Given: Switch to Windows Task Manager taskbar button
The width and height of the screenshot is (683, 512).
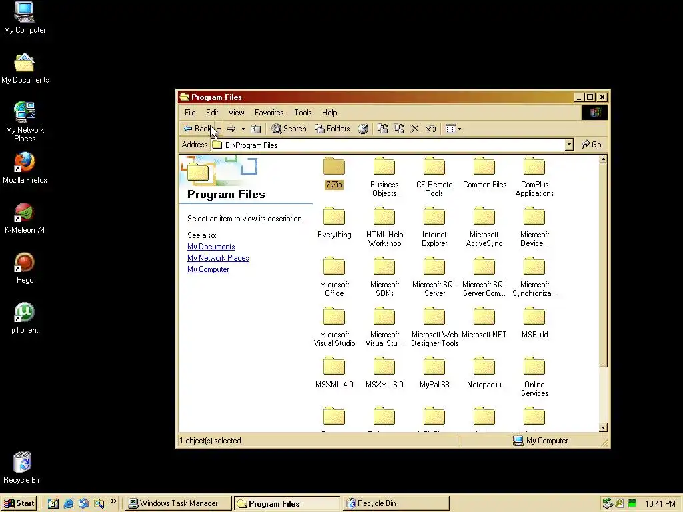Looking at the screenshot, I should tap(178, 504).
